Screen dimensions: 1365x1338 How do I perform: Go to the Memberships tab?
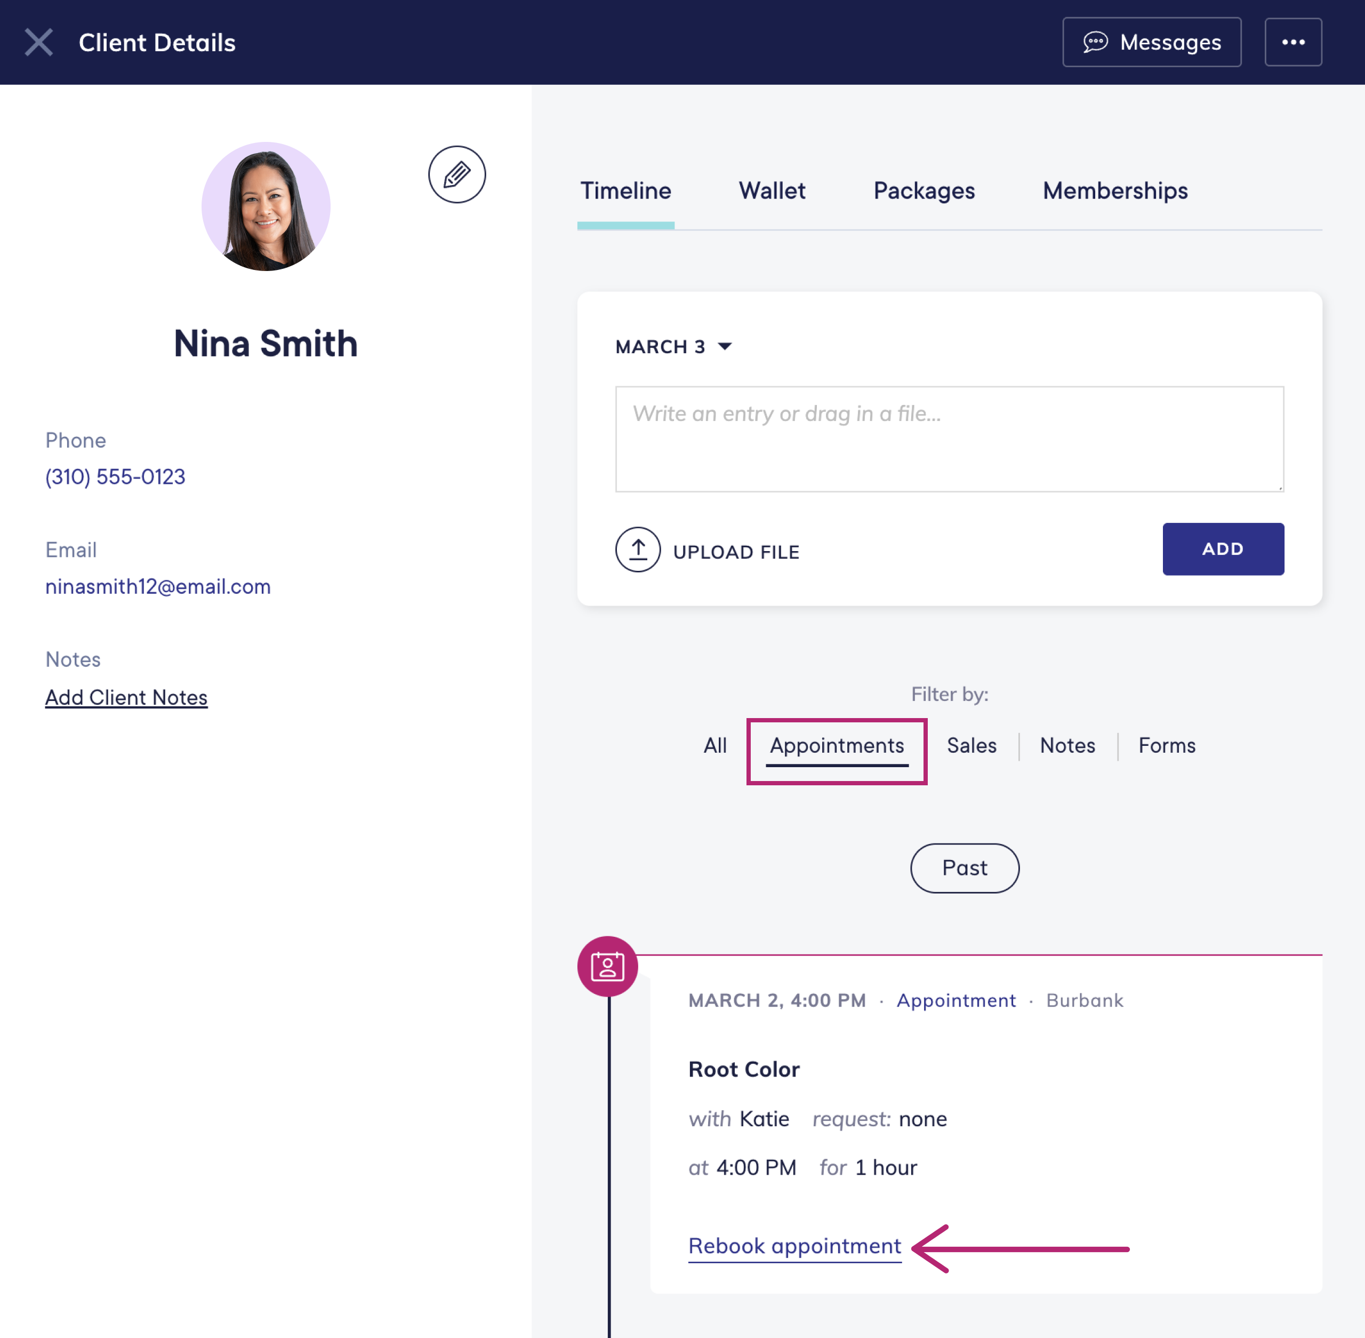(1114, 190)
